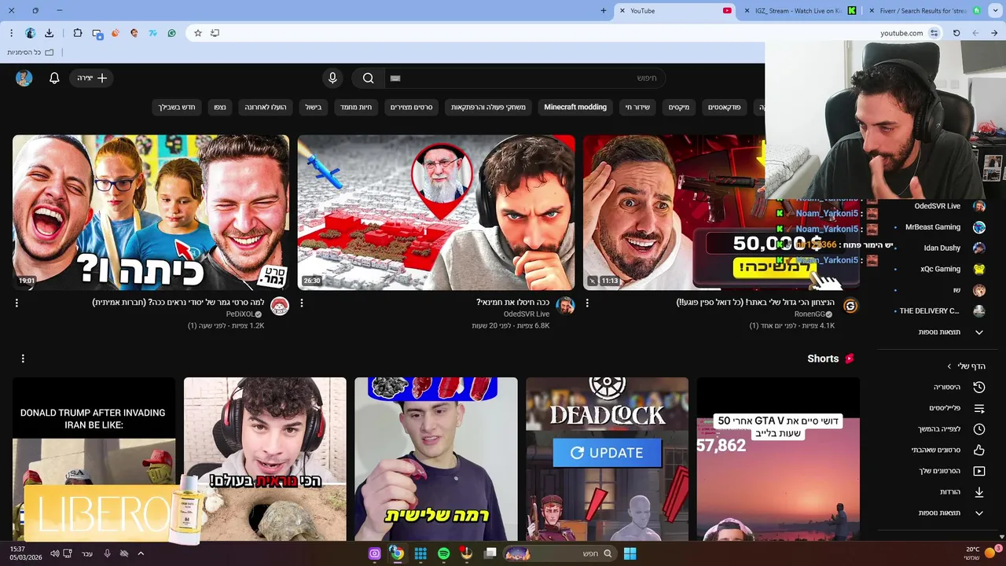Open history in YouTube sidebar
The width and height of the screenshot is (1006, 566).
coord(957,387)
